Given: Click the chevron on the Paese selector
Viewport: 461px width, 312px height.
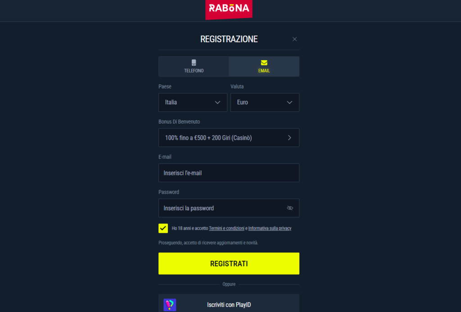Looking at the screenshot, I should (217, 102).
